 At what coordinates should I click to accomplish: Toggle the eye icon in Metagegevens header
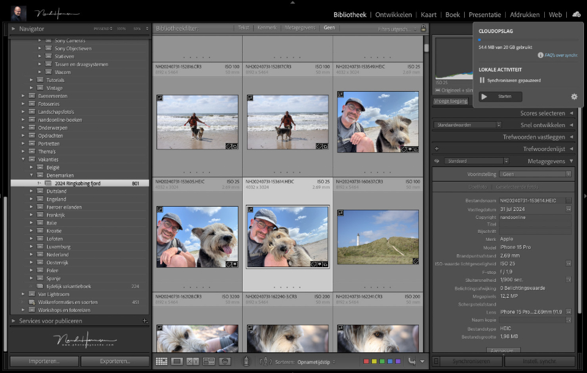437,161
